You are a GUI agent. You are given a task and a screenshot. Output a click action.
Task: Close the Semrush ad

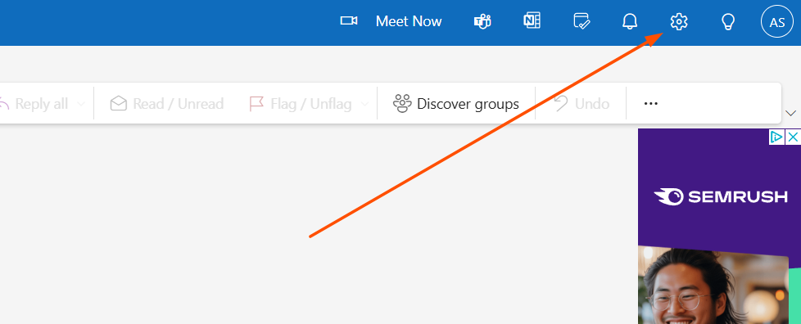tap(792, 137)
